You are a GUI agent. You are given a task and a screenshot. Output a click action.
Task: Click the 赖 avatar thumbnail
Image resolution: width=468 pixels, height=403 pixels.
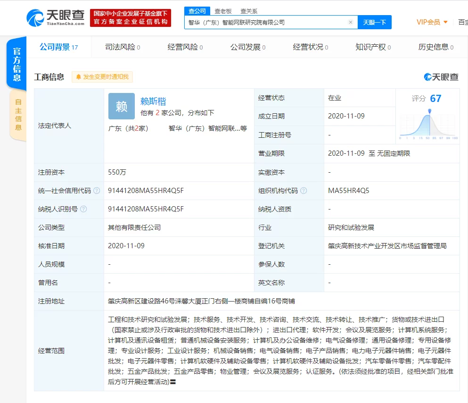[x=122, y=106]
